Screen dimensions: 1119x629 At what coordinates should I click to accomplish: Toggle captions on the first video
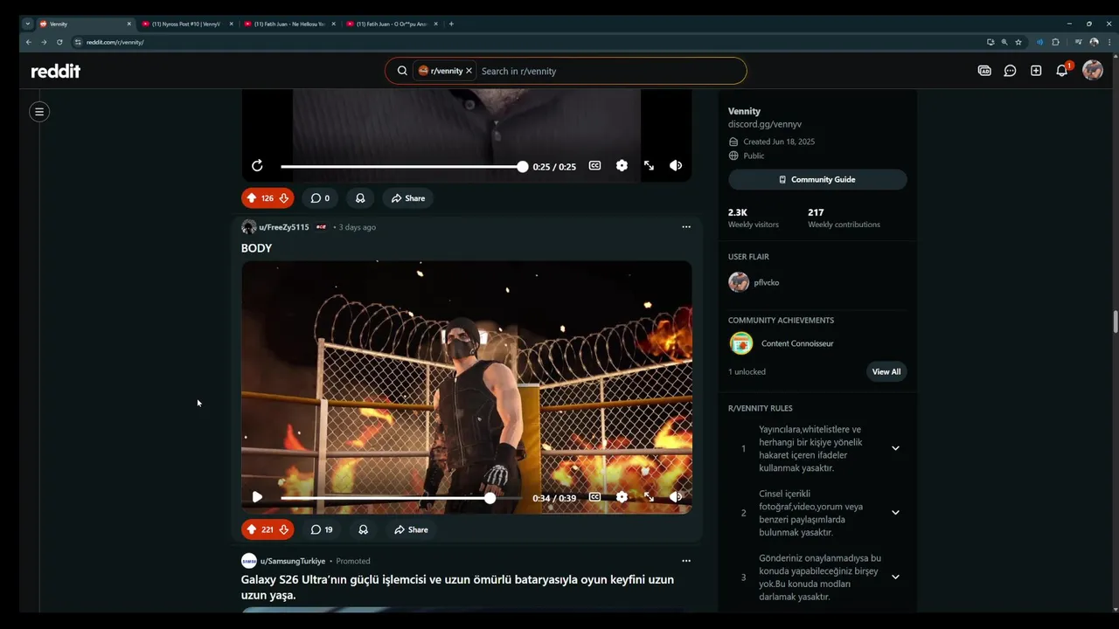click(x=594, y=166)
